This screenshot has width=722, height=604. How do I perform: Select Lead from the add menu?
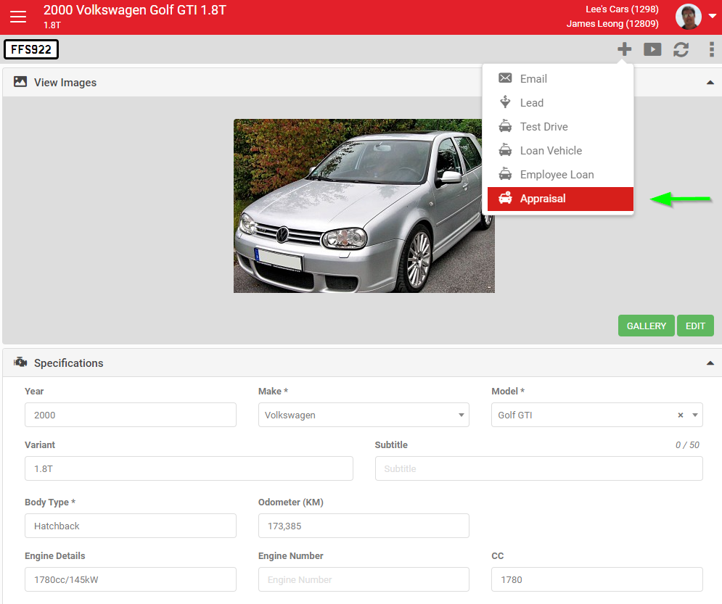tap(560, 102)
